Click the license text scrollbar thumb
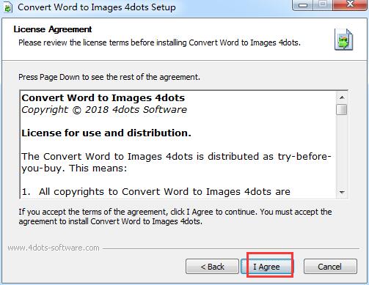Screen dimensions: 369x285 342,109
